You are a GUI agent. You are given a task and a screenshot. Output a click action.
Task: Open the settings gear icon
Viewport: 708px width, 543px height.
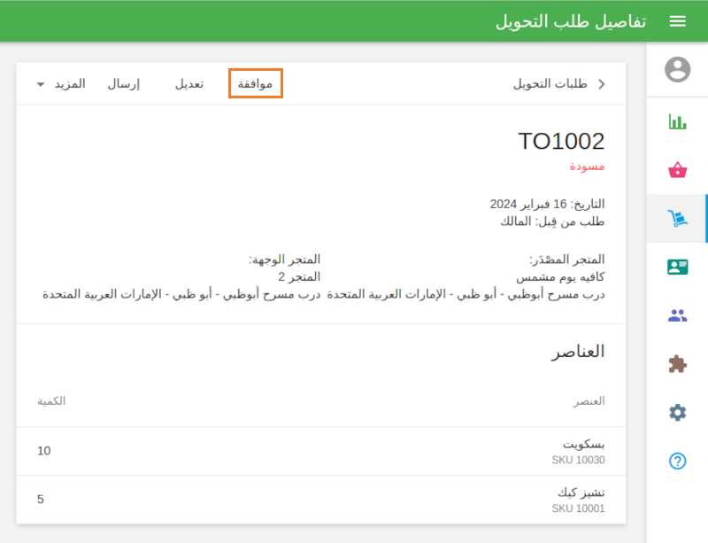coord(676,412)
